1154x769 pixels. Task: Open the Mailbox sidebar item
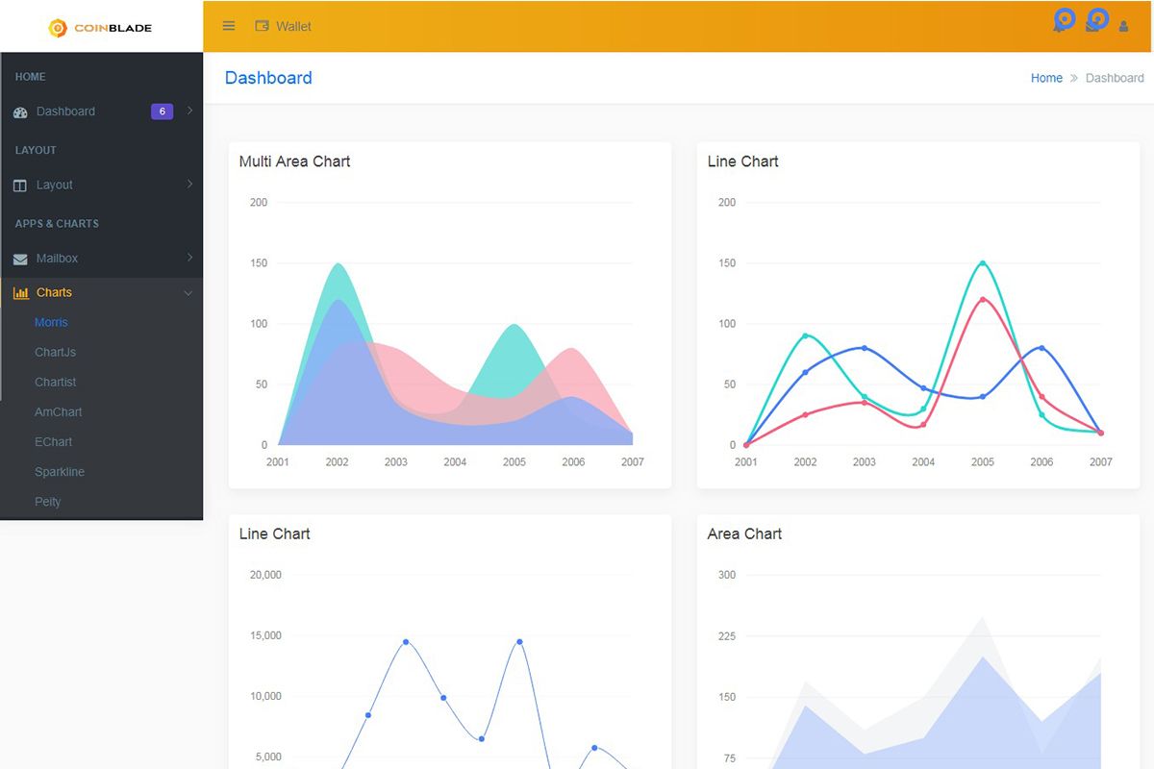click(102, 258)
